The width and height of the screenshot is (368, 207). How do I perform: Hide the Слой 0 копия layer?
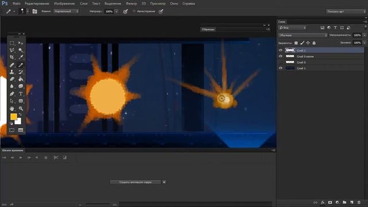pos(281,56)
